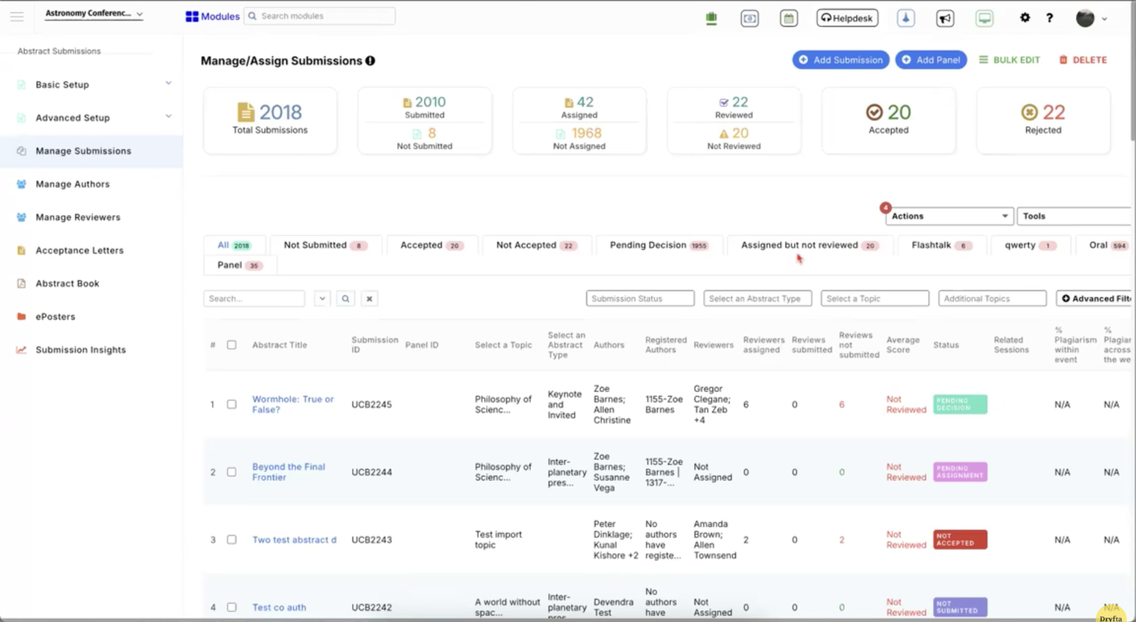Switch to the Not Accepted tab
This screenshot has width=1136, height=622.
point(537,245)
